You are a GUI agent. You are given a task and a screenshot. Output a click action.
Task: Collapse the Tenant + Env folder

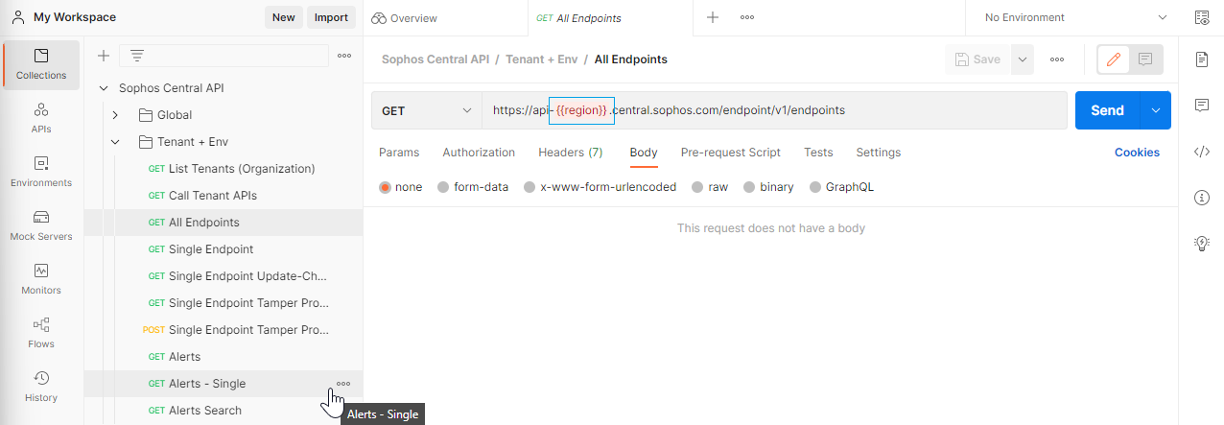[x=115, y=142]
